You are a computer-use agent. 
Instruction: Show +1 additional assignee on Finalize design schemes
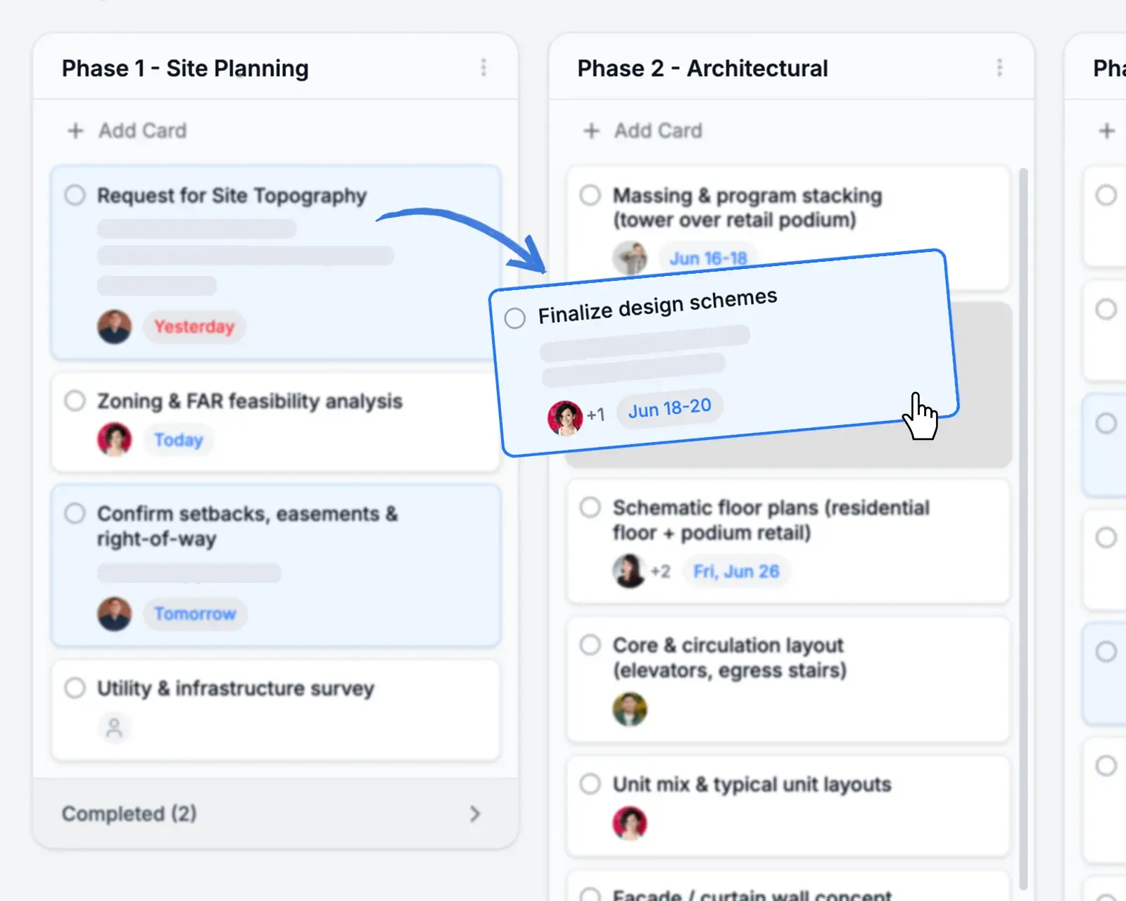(x=596, y=415)
